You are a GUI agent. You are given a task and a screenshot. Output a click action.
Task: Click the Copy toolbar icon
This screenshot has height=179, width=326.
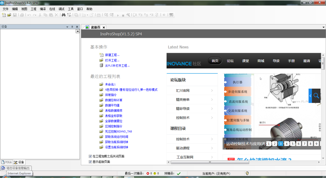pyautogui.click(x=45, y=15)
